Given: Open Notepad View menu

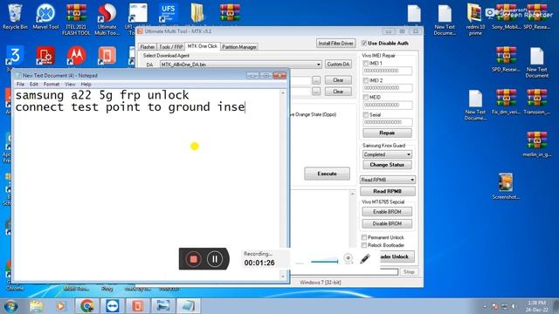Looking at the screenshot, I should 70,84.
